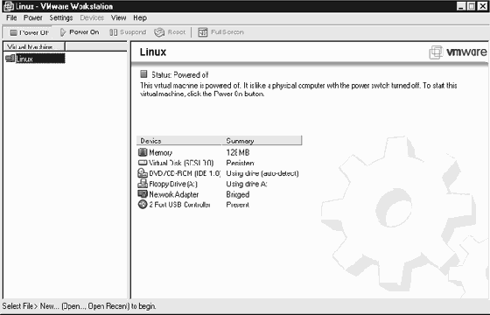Viewport: 490px width, 315px height.
Task: Click the Linux heading in main panel
Action: coord(153,52)
